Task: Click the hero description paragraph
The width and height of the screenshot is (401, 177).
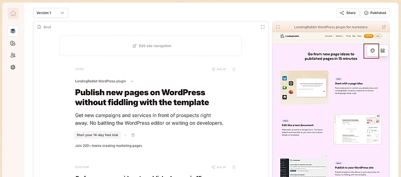Action: 149,119
